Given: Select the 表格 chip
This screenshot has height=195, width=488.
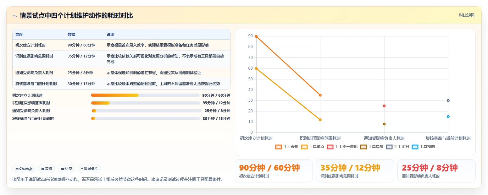Looking at the screenshot, I should tap(47, 169).
